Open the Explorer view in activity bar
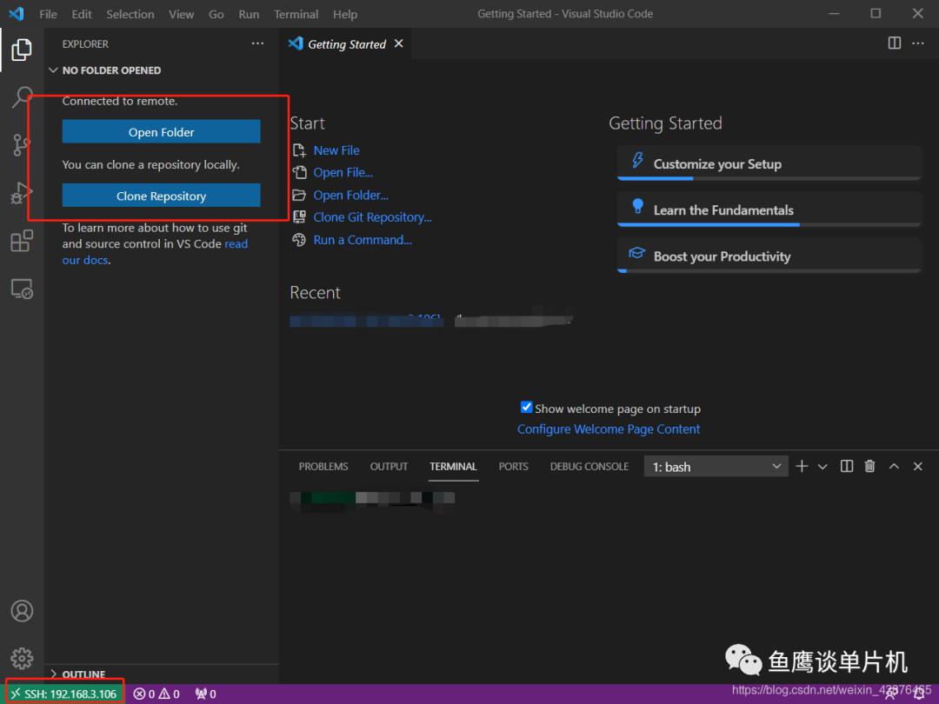 (22, 49)
